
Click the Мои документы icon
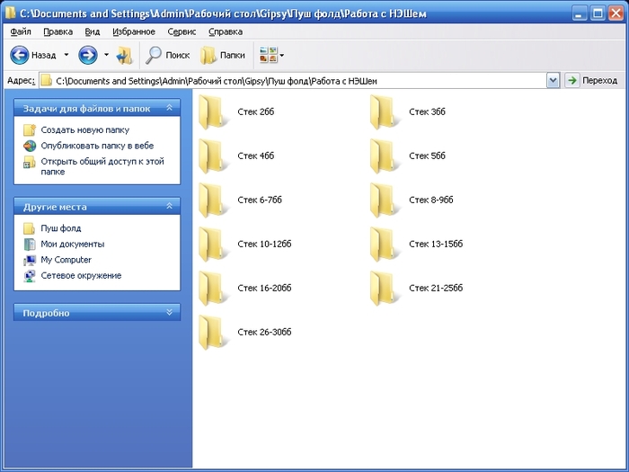point(30,244)
